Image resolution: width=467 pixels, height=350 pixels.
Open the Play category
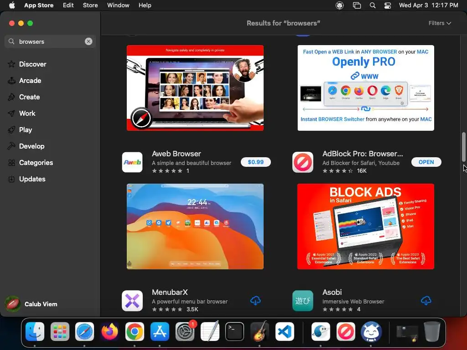click(26, 129)
